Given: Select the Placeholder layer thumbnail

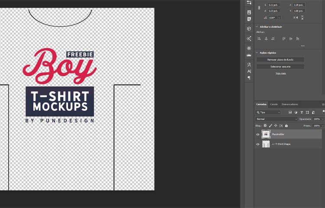Looking at the screenshot, I should (266, 134).
